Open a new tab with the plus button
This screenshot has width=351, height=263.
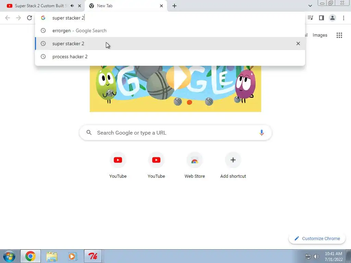[174, 6]
